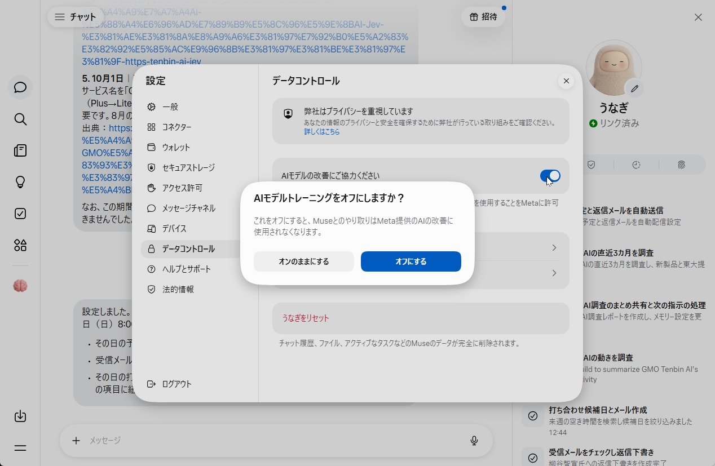Screen dimensions: 715x466
Task: Click the うなぎ avatar image
Action: [x=614, y=67]
